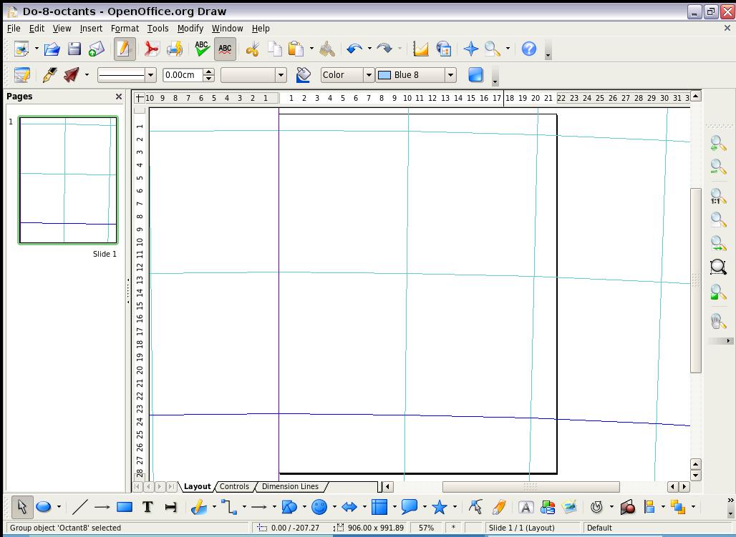Open Line properties pen icon
The width and height of the screenshot is (736, 537).
(49, 75)
